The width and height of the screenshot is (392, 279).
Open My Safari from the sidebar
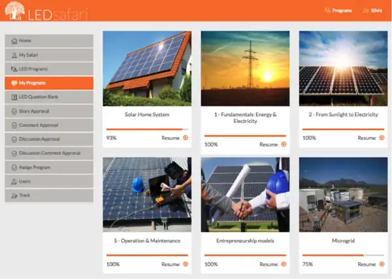(49, 55)
